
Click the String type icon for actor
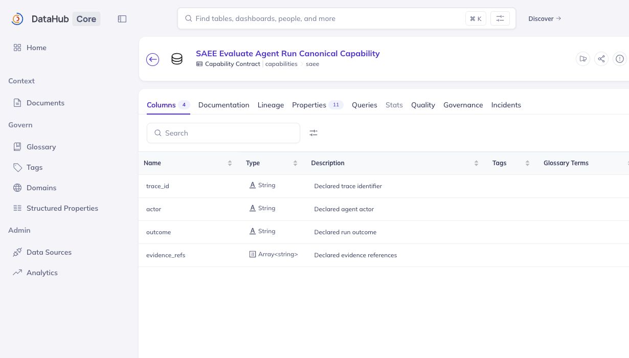pyautogui.click(x=252, y=208)
